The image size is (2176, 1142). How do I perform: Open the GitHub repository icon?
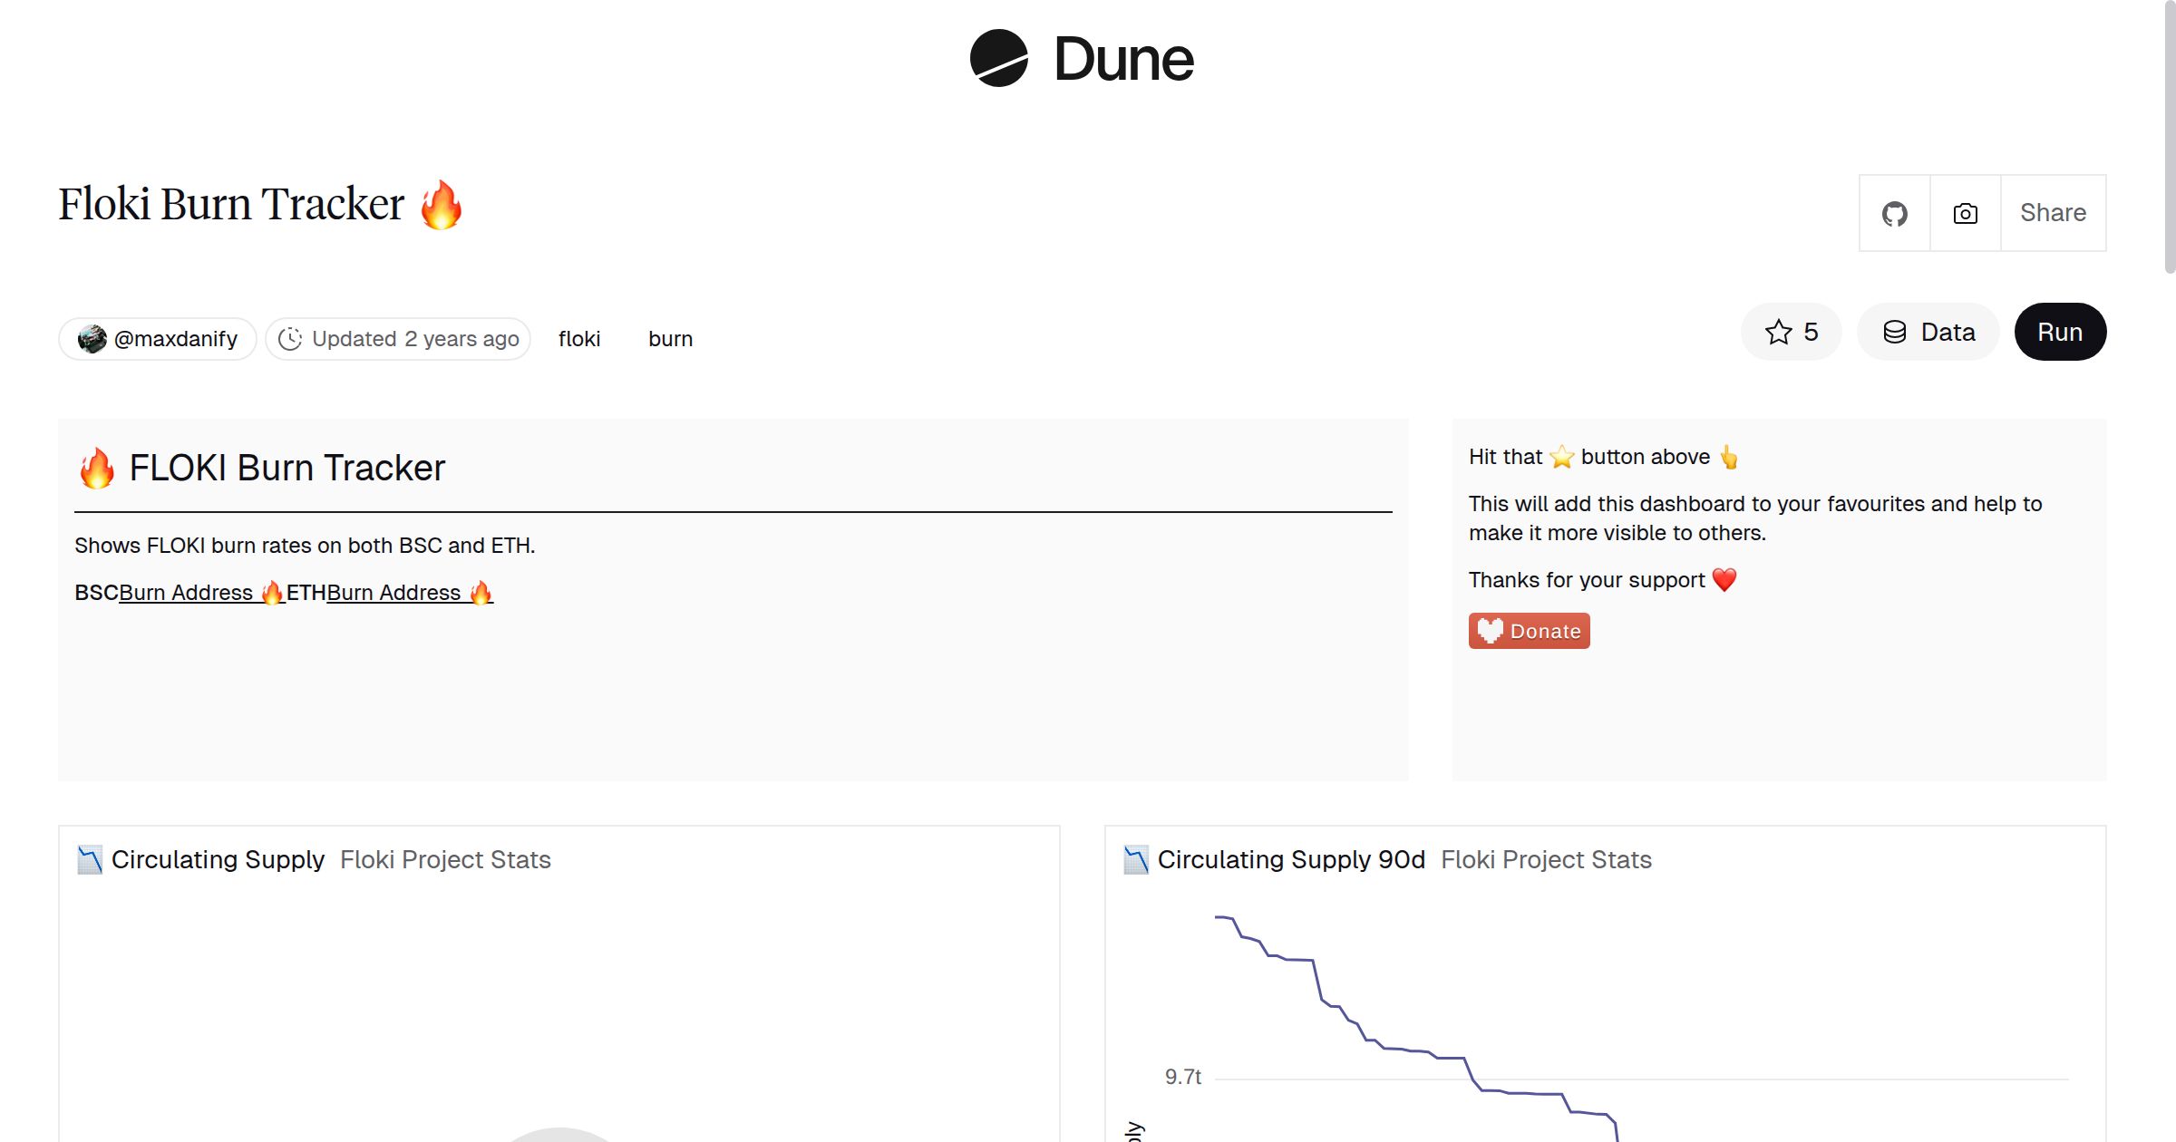coord(1895,212)
